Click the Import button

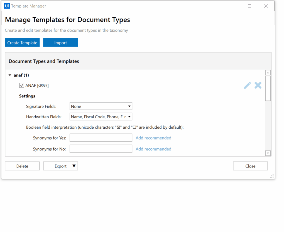click(x=60, y=43)
